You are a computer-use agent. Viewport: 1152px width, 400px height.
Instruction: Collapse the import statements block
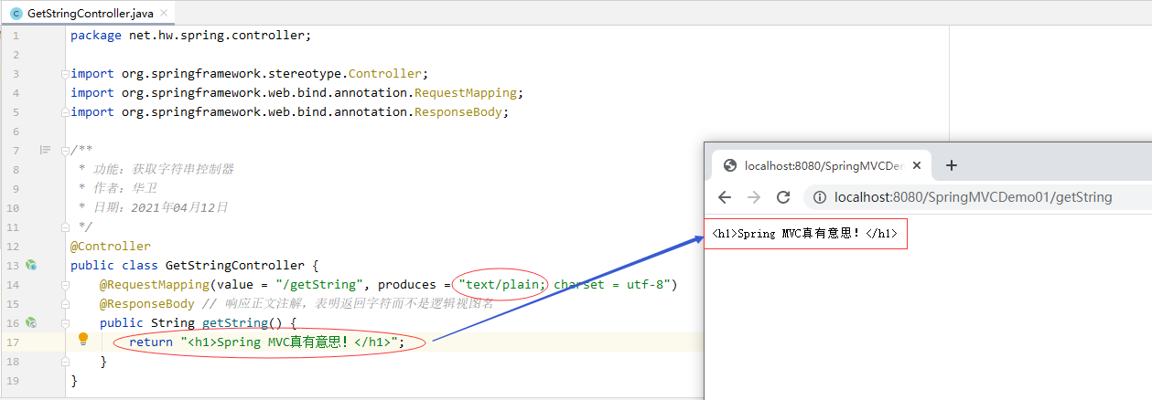tap(64, 74)
